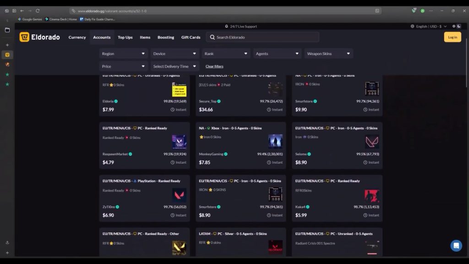Click the browser forward arrow
Viewport: 469px width, 264px height.
click(x=30, y=11)
